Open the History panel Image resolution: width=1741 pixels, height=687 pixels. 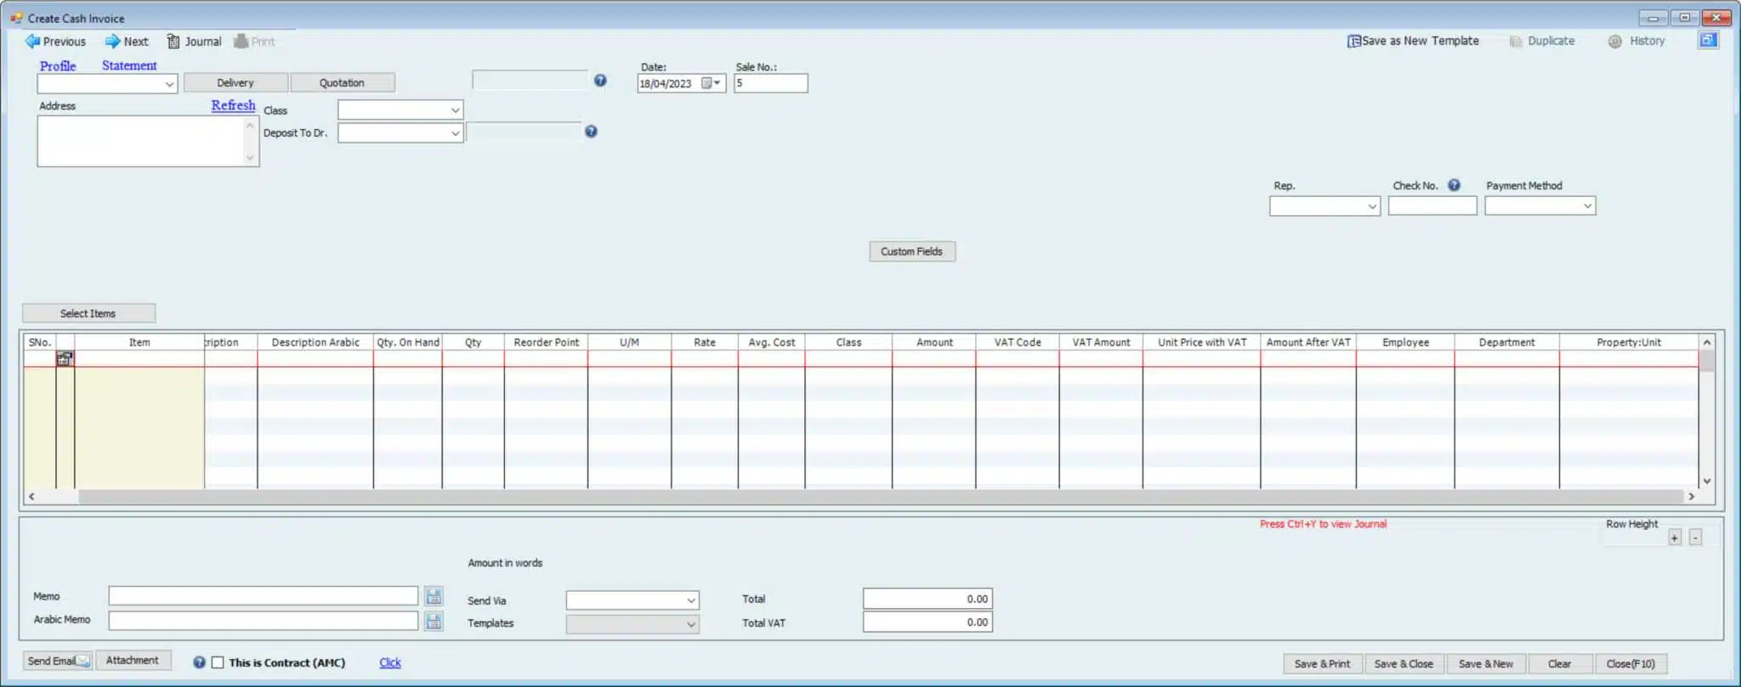(x=1636, y=41)
